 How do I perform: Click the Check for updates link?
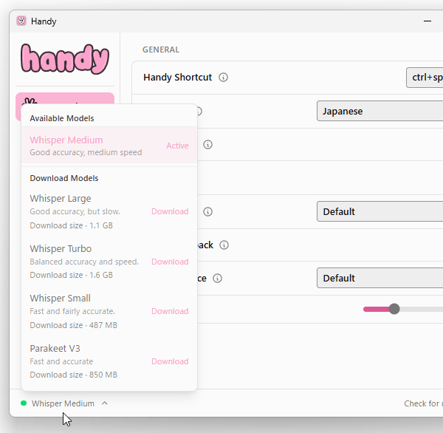click(422, 403)
